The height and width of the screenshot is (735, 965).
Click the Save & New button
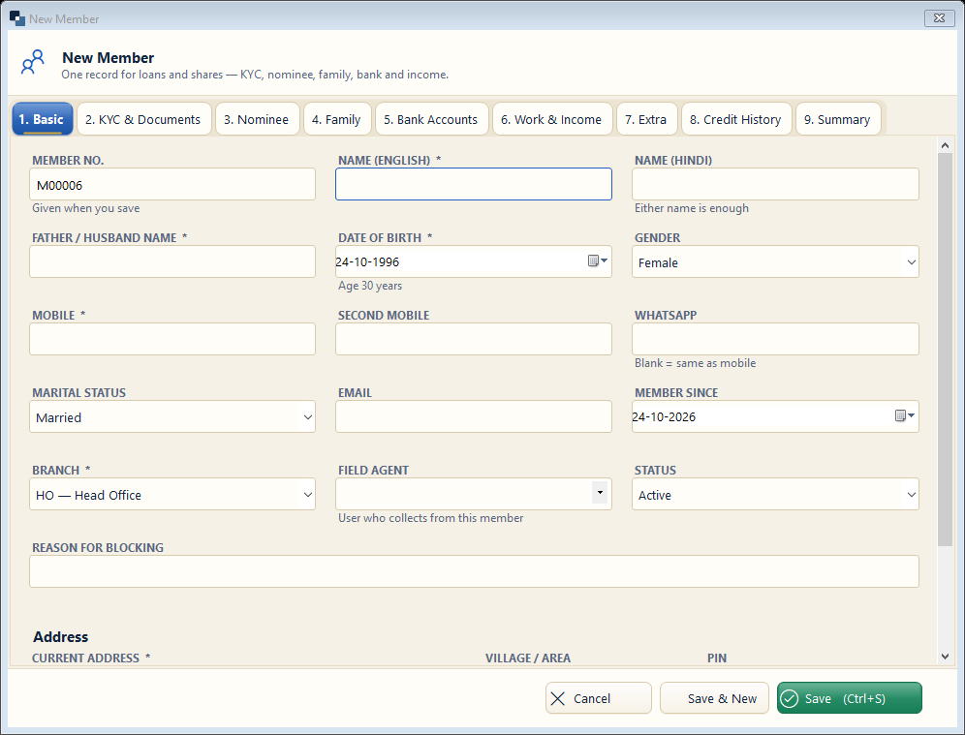pos(714,698)
